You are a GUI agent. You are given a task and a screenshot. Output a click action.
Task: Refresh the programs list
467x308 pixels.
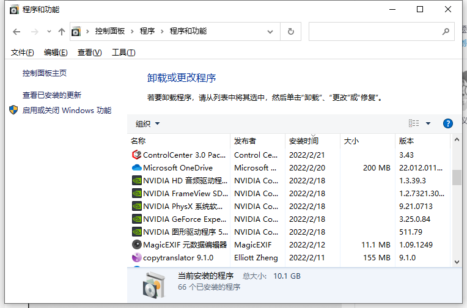coord(291,31)
